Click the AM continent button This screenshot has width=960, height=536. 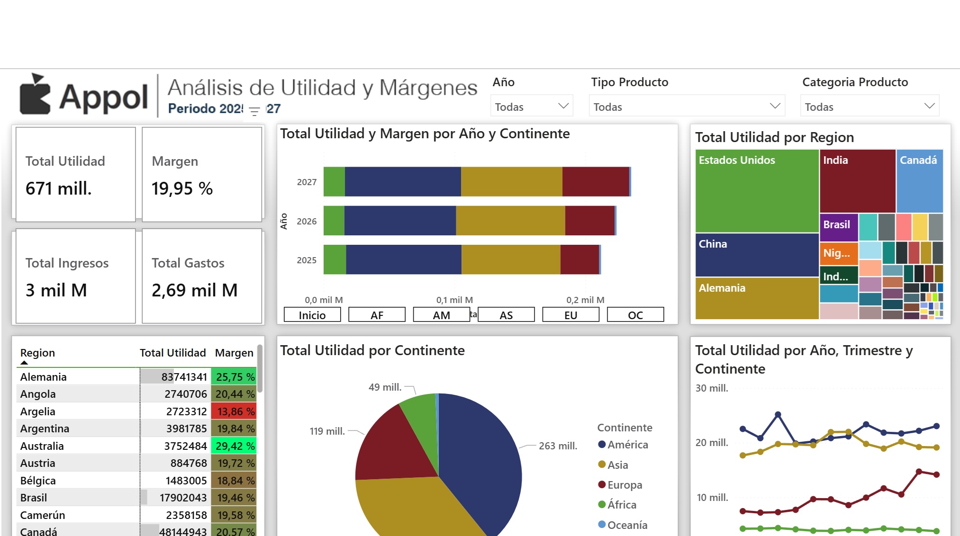[441, 315]
